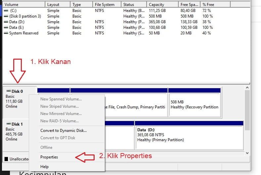The image size is (261, 175).
Task: Select the Data (E:) volume drive icon
Action: tap(6, 28)
